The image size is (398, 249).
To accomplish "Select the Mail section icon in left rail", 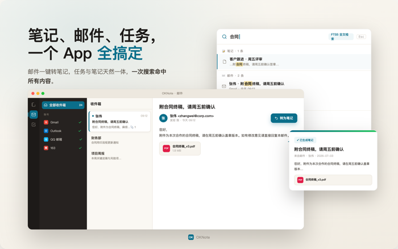I will pos(34,114).
